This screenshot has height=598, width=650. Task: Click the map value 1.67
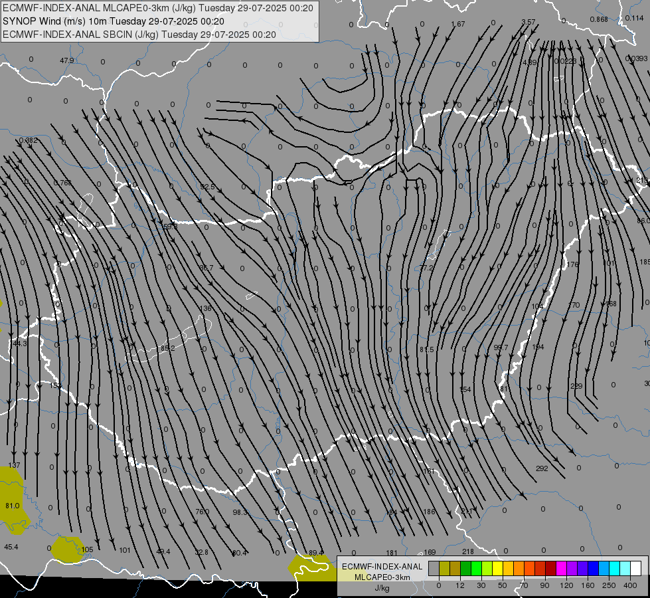(x=458, y=24)
